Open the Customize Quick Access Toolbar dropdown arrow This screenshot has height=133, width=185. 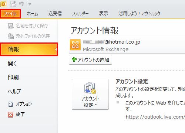pyautogui.click(x=30, y=4)
